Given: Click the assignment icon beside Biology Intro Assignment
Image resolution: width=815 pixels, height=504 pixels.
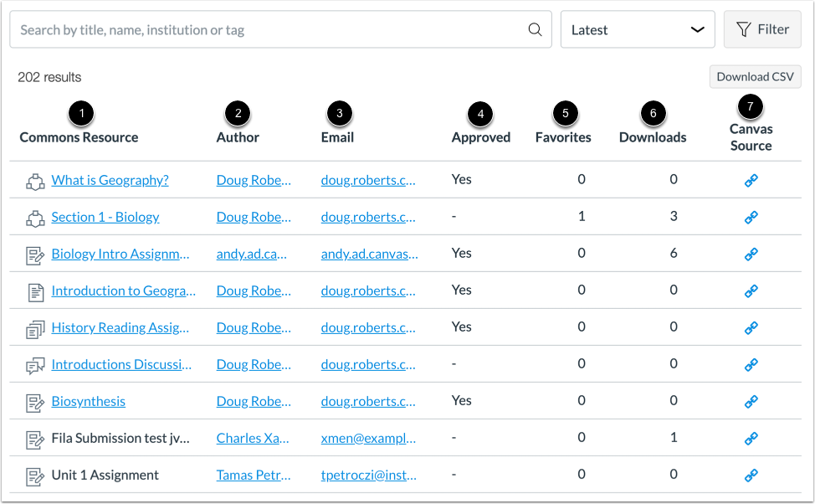Looking at the screenshot, I should click(x=34, y=253).
